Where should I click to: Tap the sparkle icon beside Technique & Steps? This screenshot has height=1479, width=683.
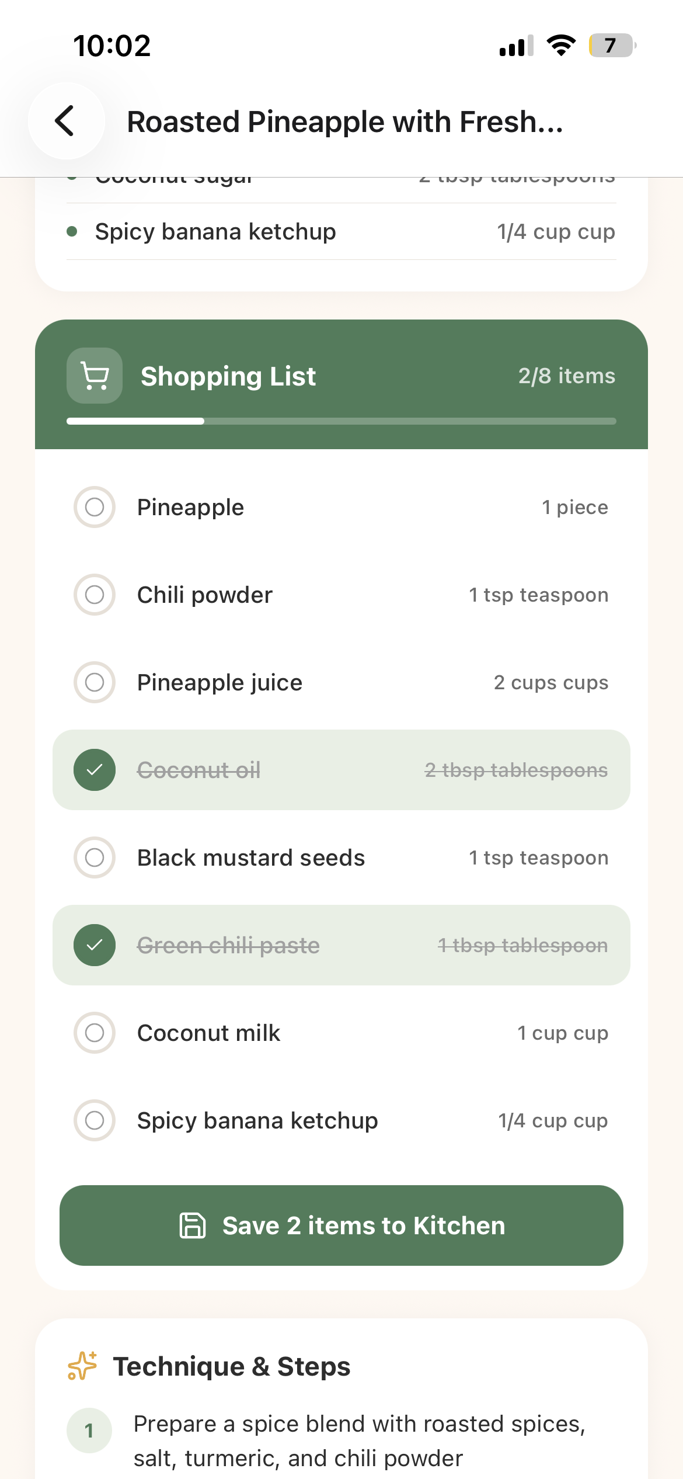(x=82, y=1366)
